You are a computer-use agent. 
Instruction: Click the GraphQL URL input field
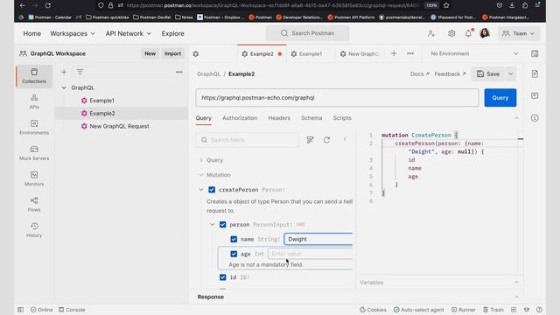[337, 98]
